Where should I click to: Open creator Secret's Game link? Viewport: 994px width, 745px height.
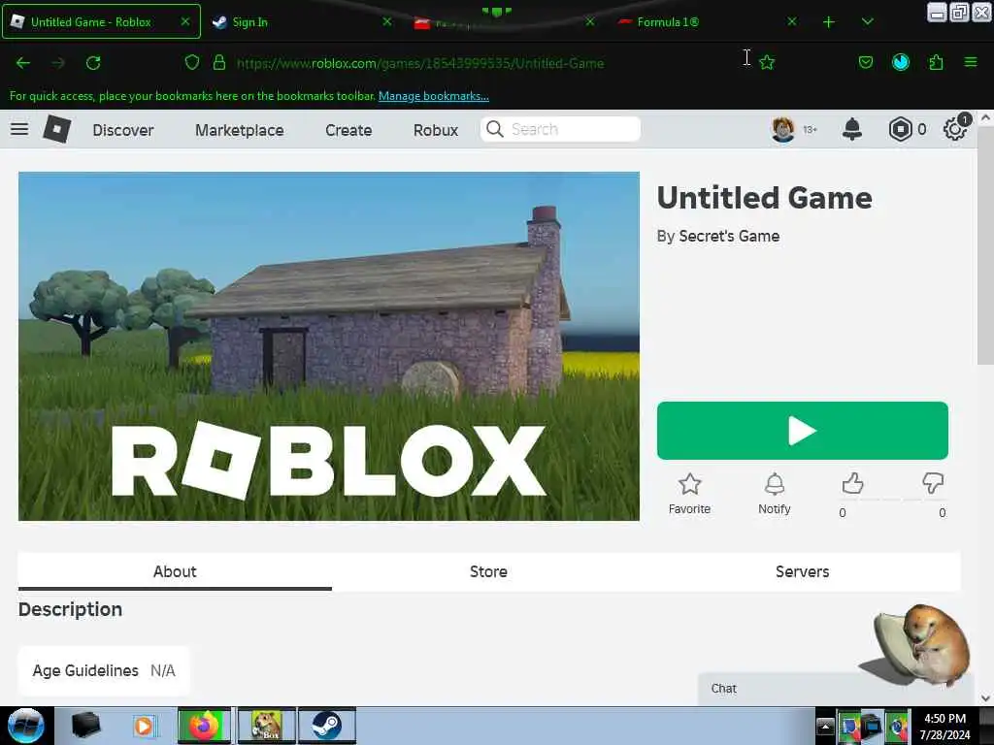[729, 236]
